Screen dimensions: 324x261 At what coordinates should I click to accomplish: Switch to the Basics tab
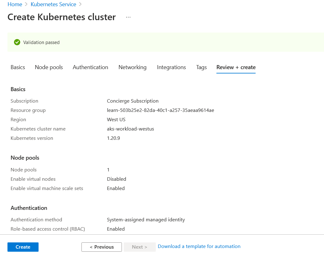(18, 67)
